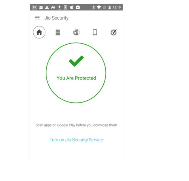Tap the upload arrow notification icon
This screenshot has width=189, height=181.
tap(59, 7)
